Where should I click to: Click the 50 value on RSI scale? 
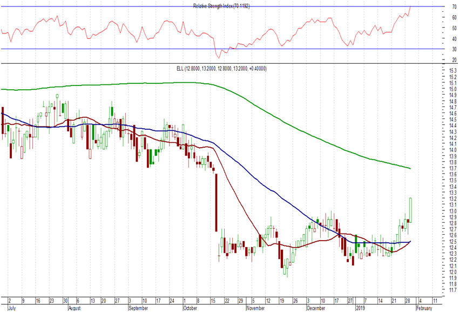click(454, 28)
